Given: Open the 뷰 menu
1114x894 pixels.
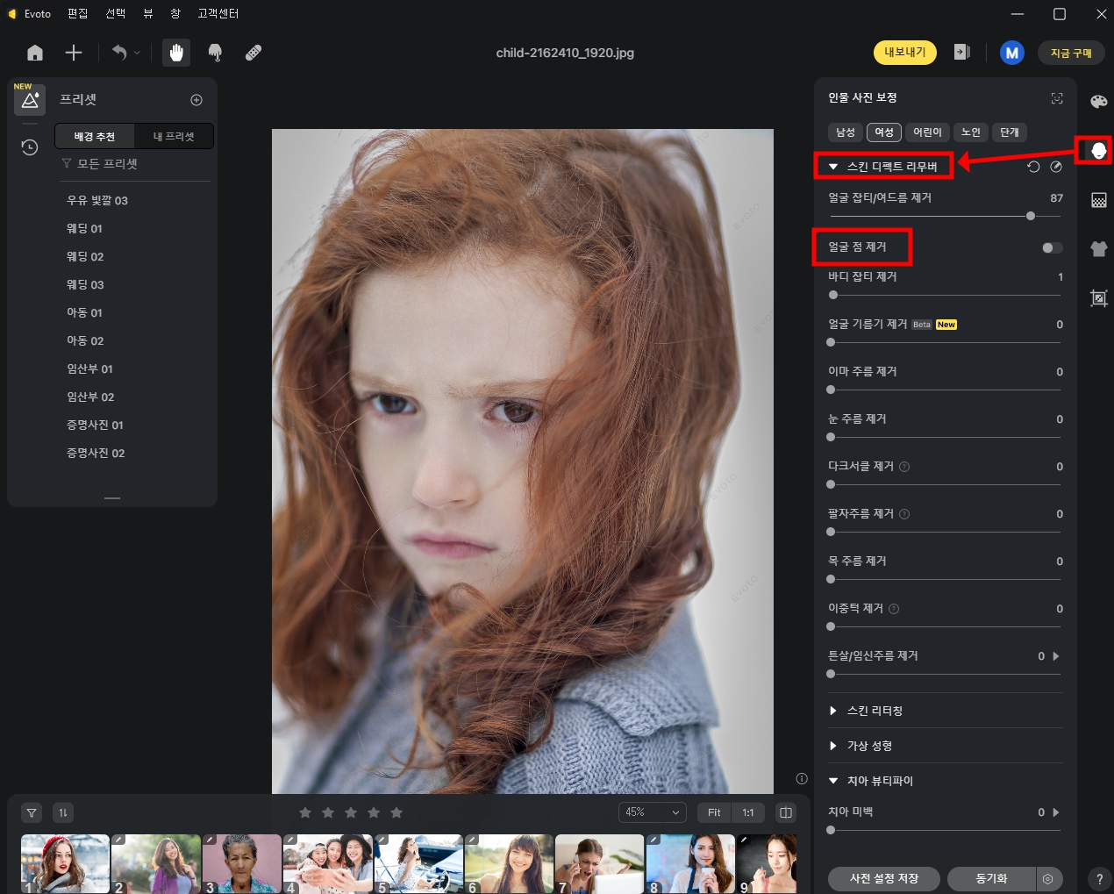Looking at the screenshot, I should point(148,13).
